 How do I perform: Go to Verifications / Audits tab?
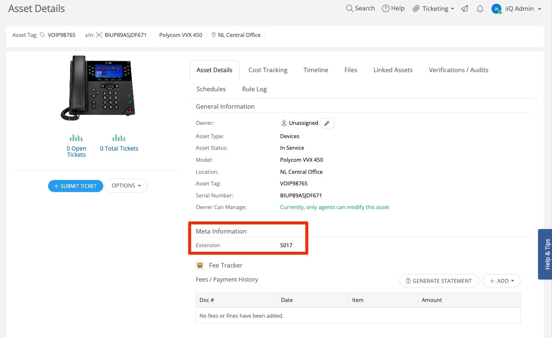459,70
